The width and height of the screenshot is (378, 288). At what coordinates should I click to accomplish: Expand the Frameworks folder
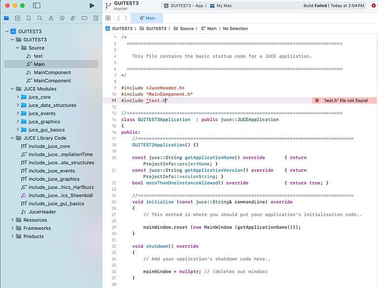click(x=12, y=228)
